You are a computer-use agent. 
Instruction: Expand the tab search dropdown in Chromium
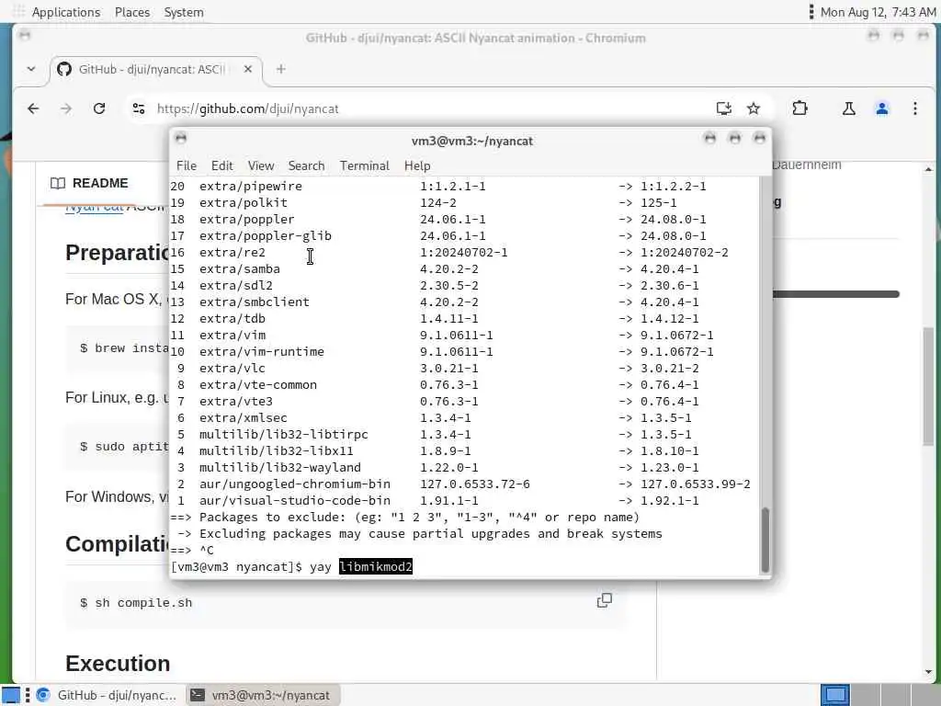click(30, 69)
